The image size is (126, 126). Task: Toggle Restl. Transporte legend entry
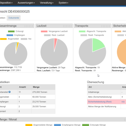point(92,35)
